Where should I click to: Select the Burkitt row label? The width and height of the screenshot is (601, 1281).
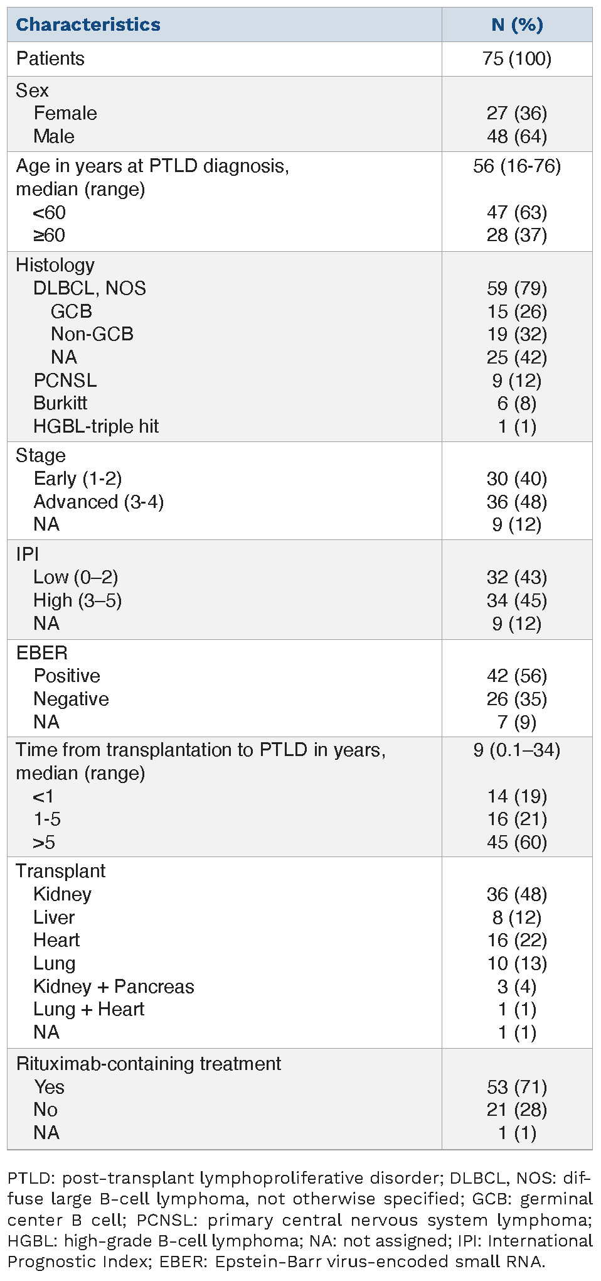60,403
